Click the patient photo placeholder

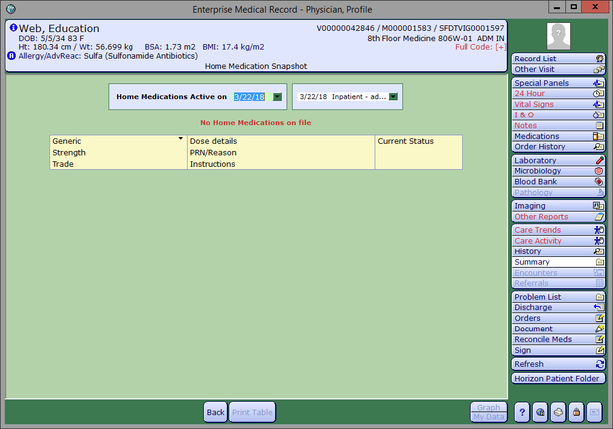(x=558, y=36)
